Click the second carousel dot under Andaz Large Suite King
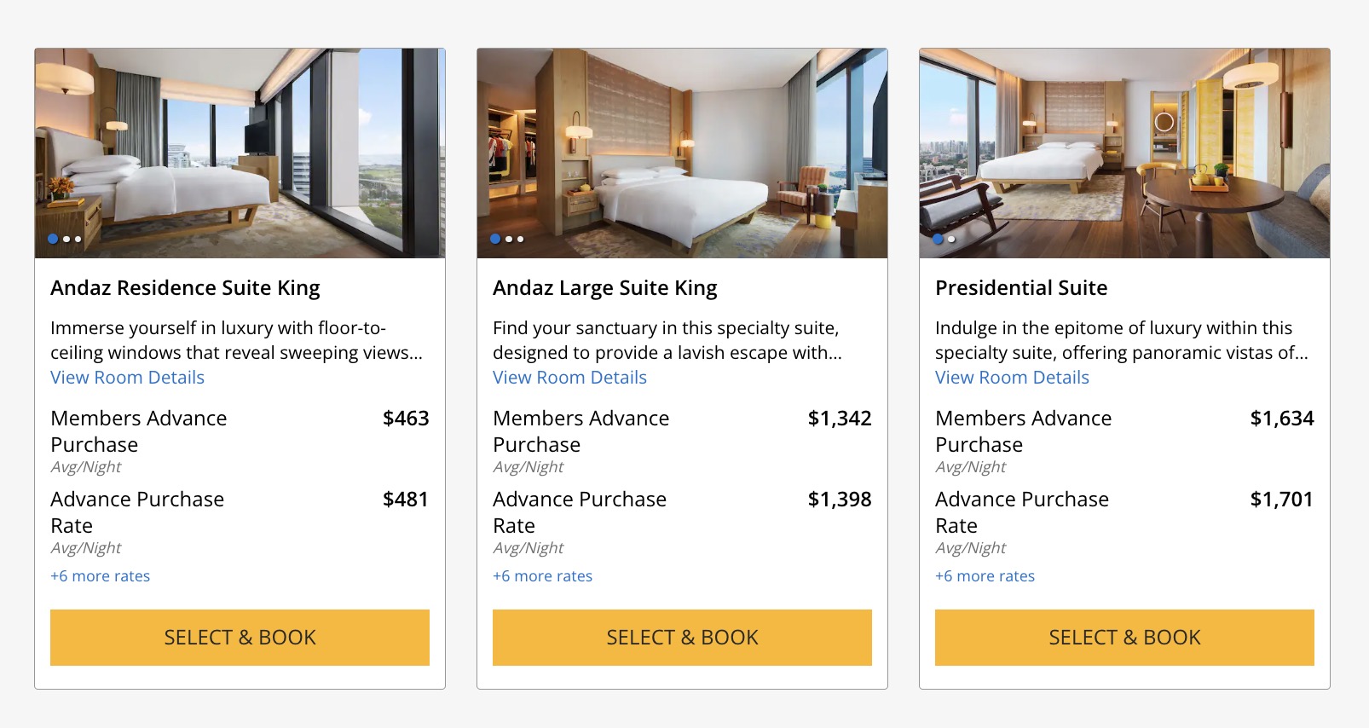 coord(508,240)
